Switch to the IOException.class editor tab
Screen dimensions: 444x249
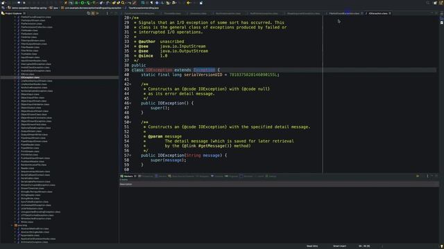point(378,13)
